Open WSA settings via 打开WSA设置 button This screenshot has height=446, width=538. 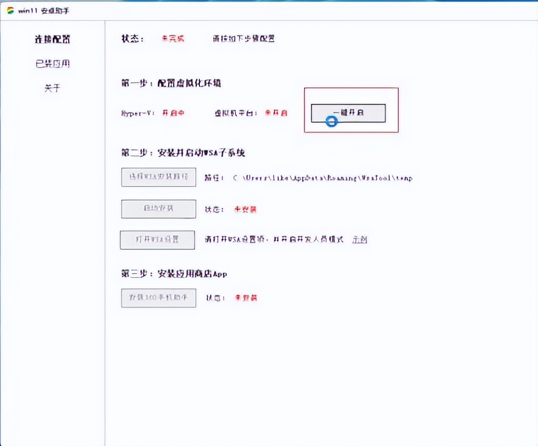(x=157, y=239)
